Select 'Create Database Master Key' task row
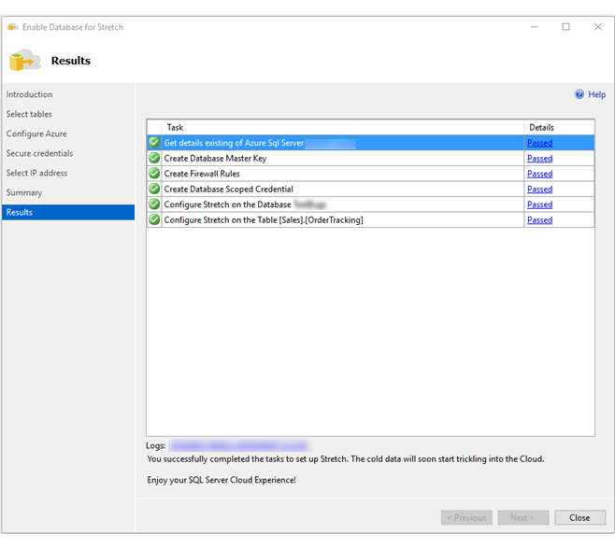The image size is (615, 548). click(371, 158)
